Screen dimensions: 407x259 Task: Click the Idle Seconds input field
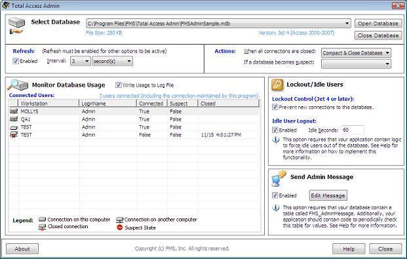click(x=353, y=130)
